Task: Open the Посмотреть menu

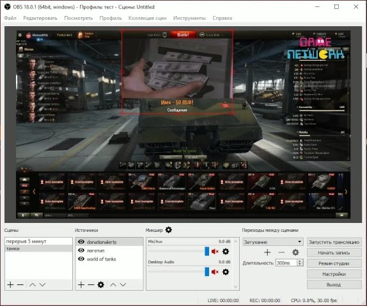Action: 79,18
